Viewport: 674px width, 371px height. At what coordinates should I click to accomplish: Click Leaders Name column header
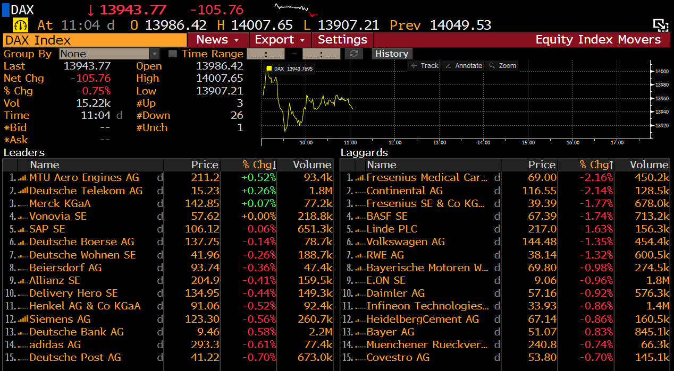[96, 165]
